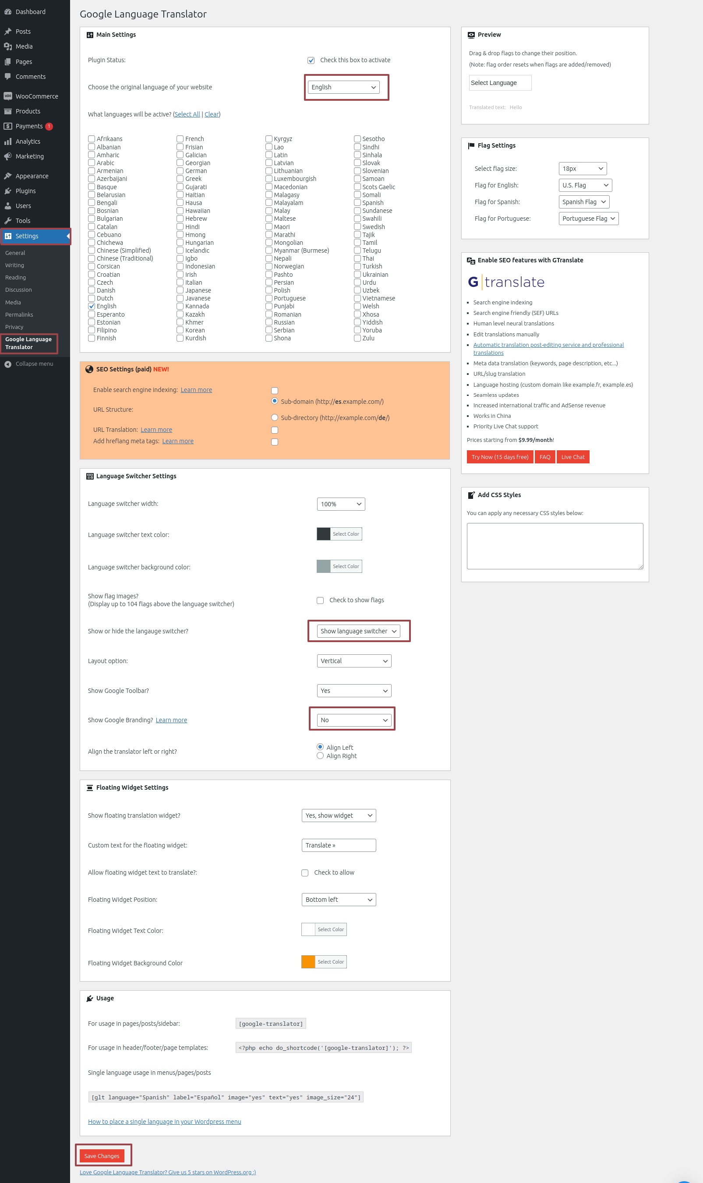Enable the French language checkbox

pyautogui.click(x=180, y=139)
